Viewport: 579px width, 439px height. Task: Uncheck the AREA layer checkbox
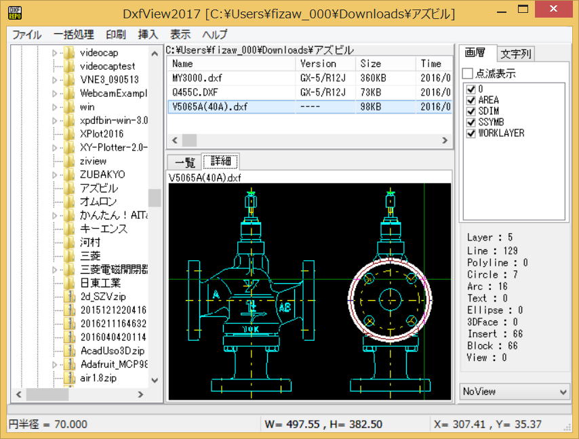(471, 100)
